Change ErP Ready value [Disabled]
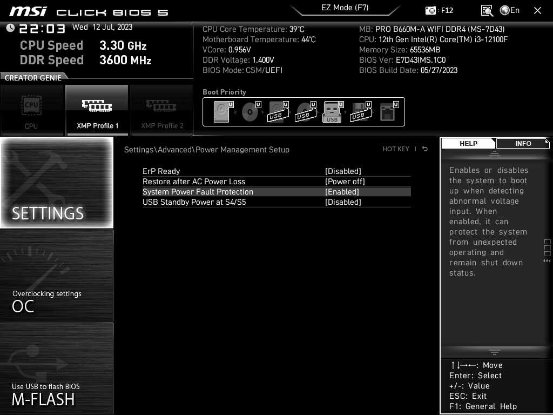The image size is (553, 415). coord(343,171)
